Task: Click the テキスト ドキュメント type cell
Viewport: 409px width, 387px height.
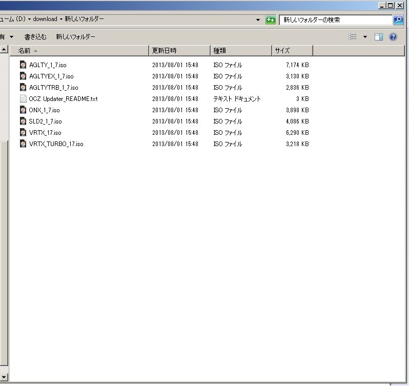Action: point(237,99)
